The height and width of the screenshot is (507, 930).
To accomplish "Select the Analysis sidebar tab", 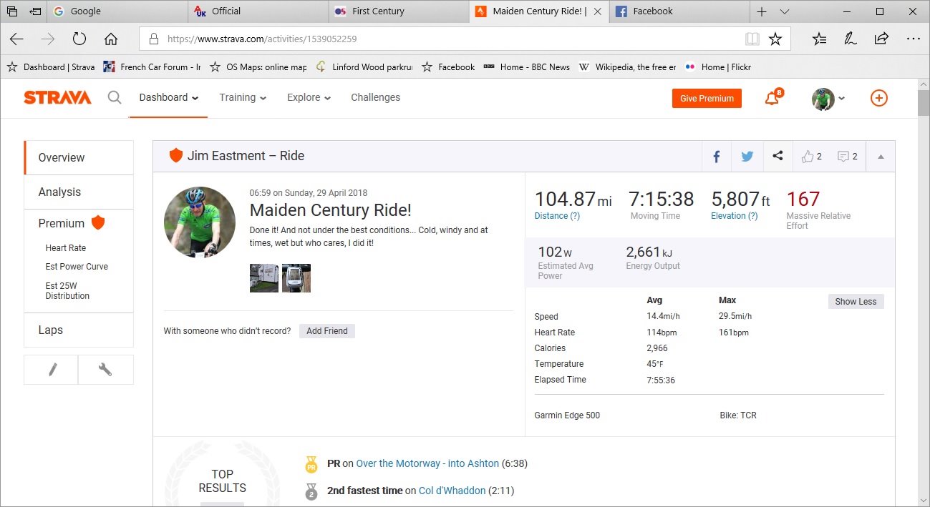I will pos(79,192).
